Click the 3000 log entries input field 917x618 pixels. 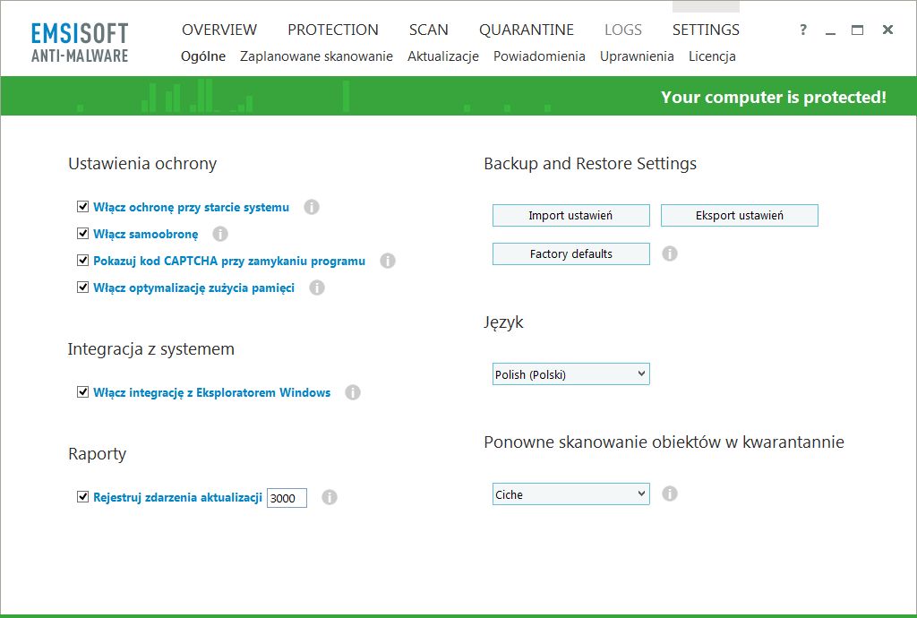coord(287,498)
